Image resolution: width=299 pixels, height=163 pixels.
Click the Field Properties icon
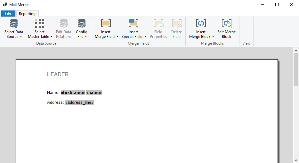tap(158, 23)
